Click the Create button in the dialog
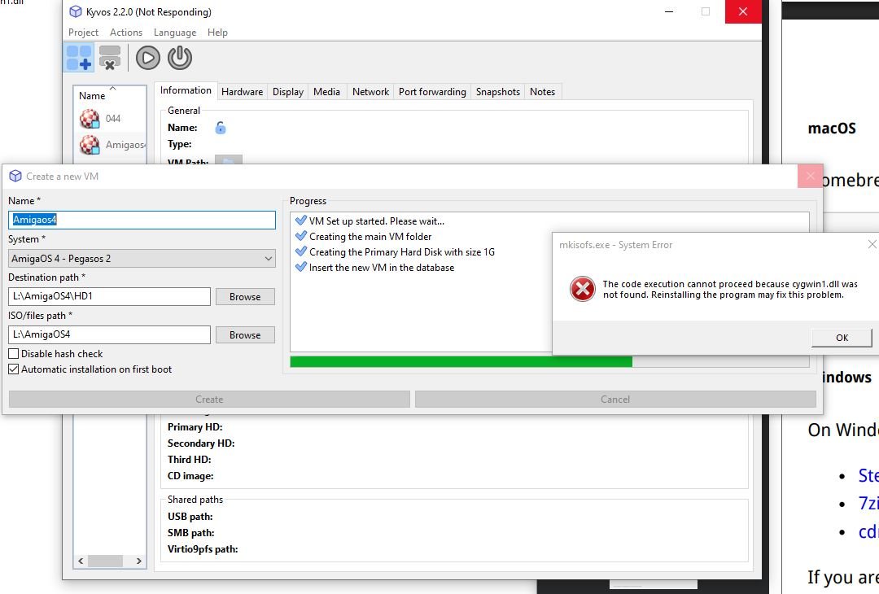The width and height of the screenshot is (879, 594). click(x=209, y=399)
